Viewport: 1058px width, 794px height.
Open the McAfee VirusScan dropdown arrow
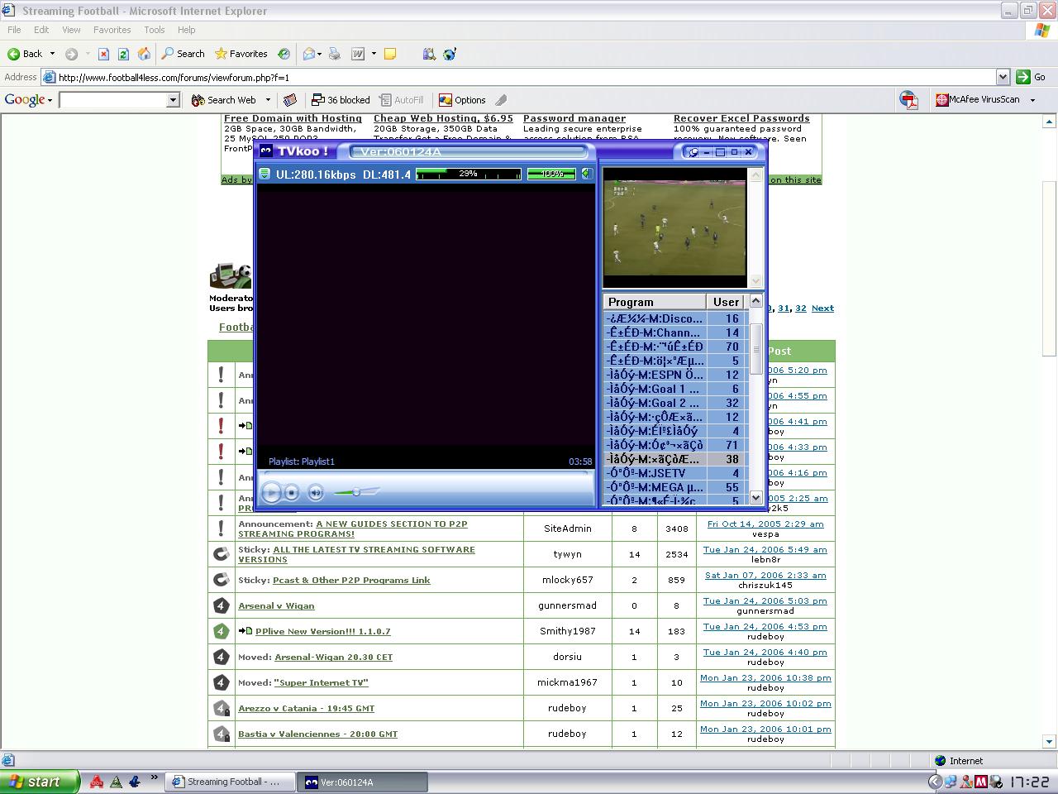[x=1032, y=100]
